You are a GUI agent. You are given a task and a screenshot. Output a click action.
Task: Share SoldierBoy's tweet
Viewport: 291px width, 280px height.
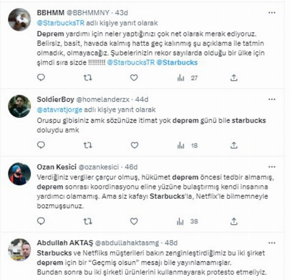(x=234, y=145)
